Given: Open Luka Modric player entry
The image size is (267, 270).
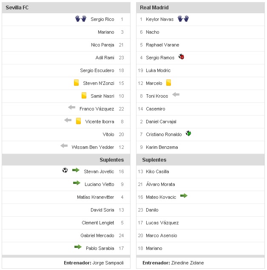Looking at the screenshot, I should tap(158, 70).
